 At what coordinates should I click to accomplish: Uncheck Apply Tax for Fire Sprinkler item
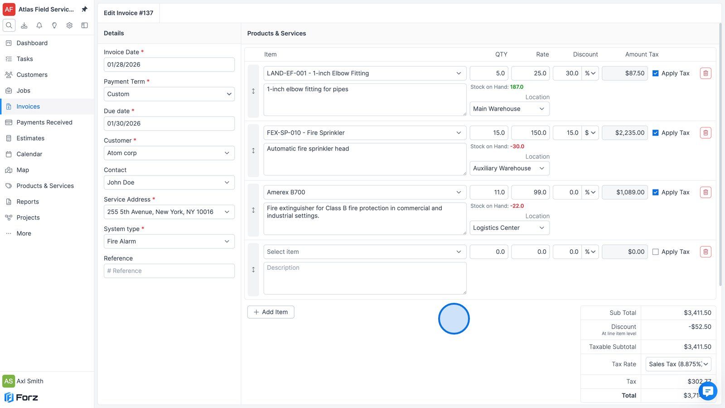coord(655,133)
